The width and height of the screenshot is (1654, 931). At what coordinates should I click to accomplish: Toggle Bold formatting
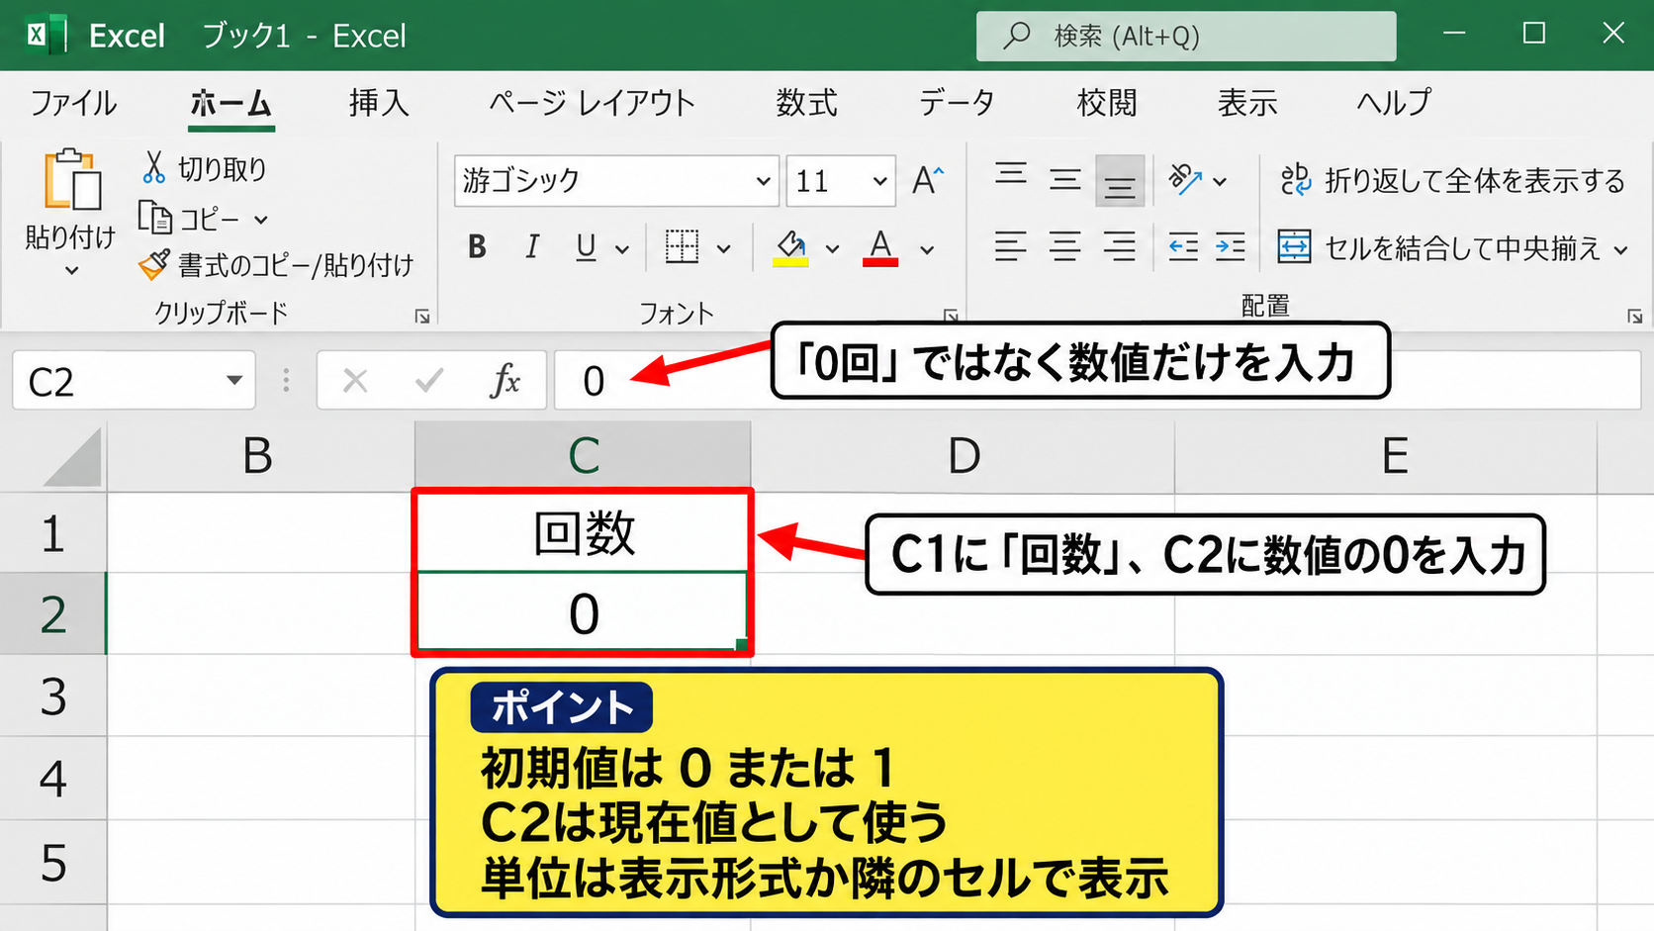(x=477, y=247)
